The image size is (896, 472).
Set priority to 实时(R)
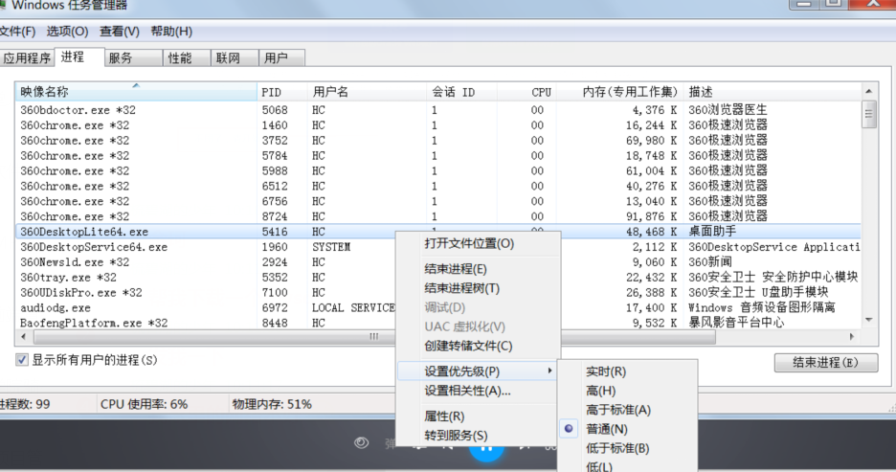pyautogui.click(x=627, y=371)
